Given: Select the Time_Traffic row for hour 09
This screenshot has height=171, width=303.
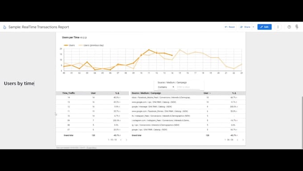Looking at the screenshot, I should tap(92, 121).
